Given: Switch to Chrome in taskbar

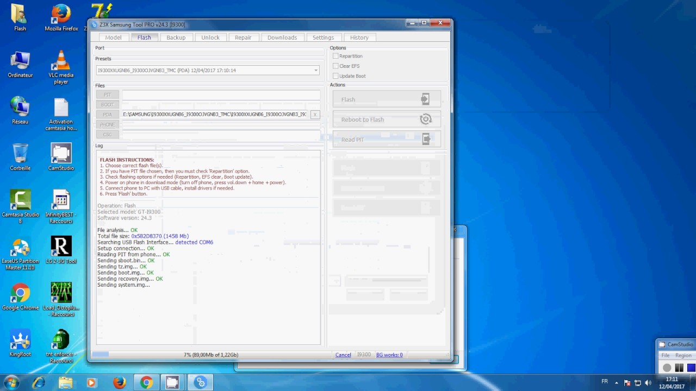Looking at the screenshot, I should [146, 383].
